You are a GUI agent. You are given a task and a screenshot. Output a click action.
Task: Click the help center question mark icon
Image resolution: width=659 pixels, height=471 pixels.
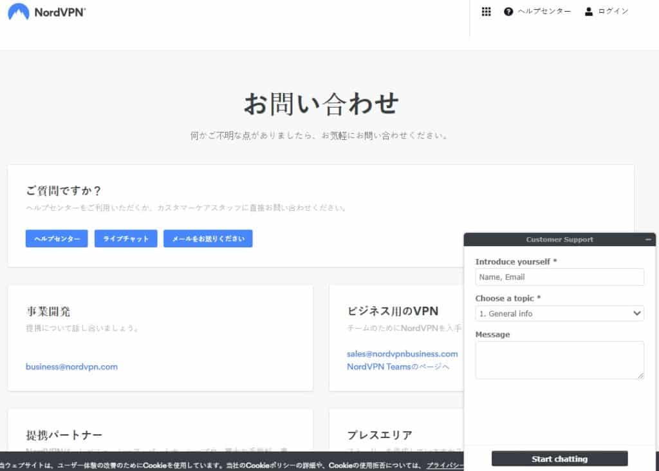coord(508,12)
